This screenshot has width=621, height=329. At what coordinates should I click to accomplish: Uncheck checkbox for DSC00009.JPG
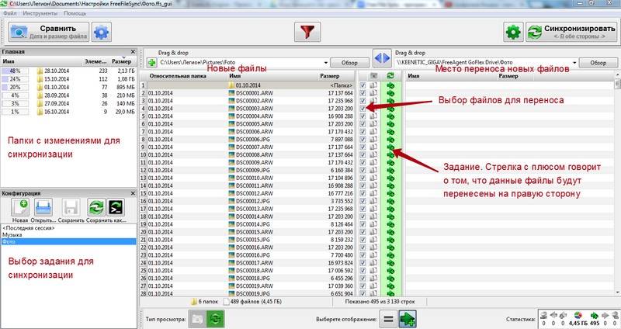[x=363, y=170]
